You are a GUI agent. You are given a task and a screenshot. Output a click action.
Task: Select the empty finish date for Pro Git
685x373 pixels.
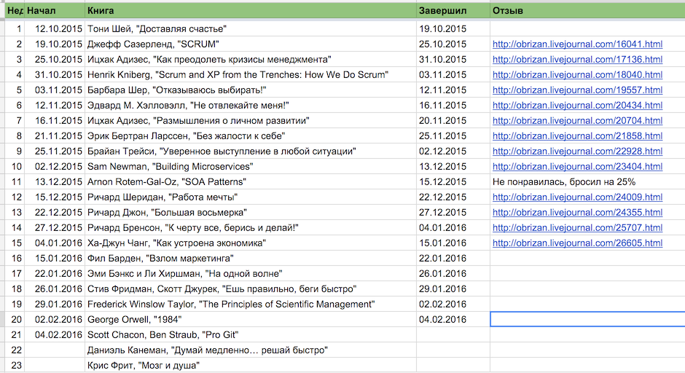click(453, 334)
